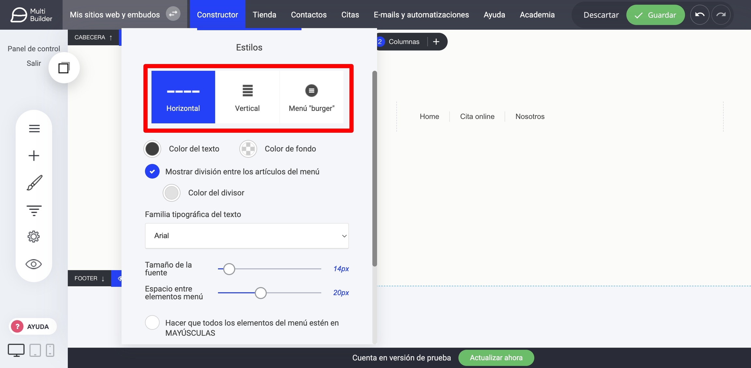Open the Arial font family dropdown
The width and height of the screenshot is (751, 368).
[x=247, y=236]
